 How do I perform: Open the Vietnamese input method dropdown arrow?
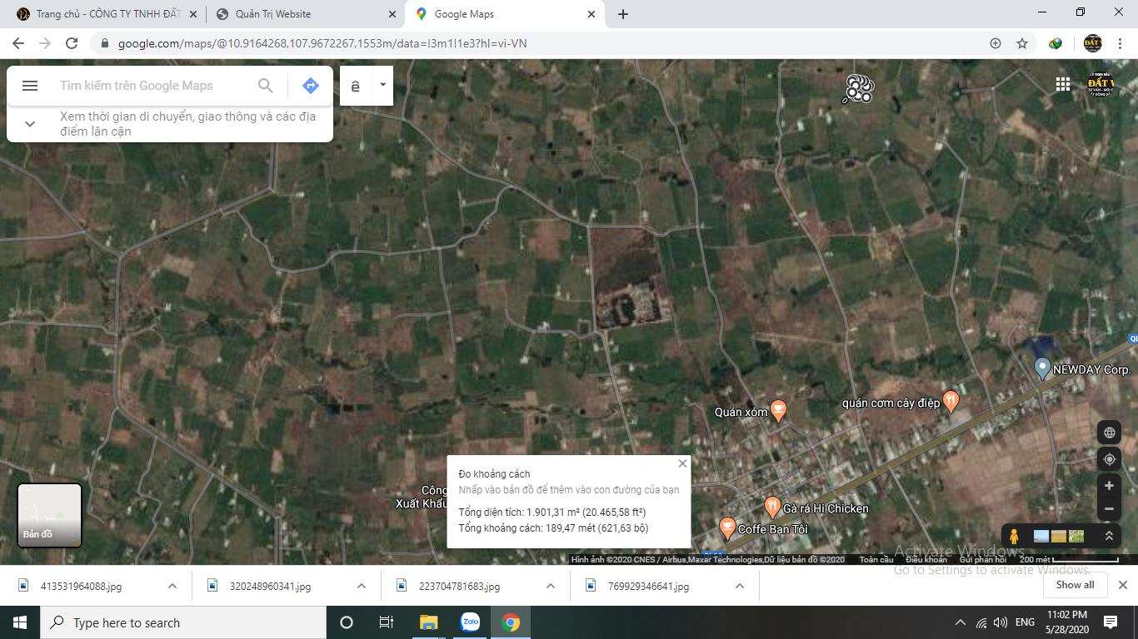tap(383, 86)
